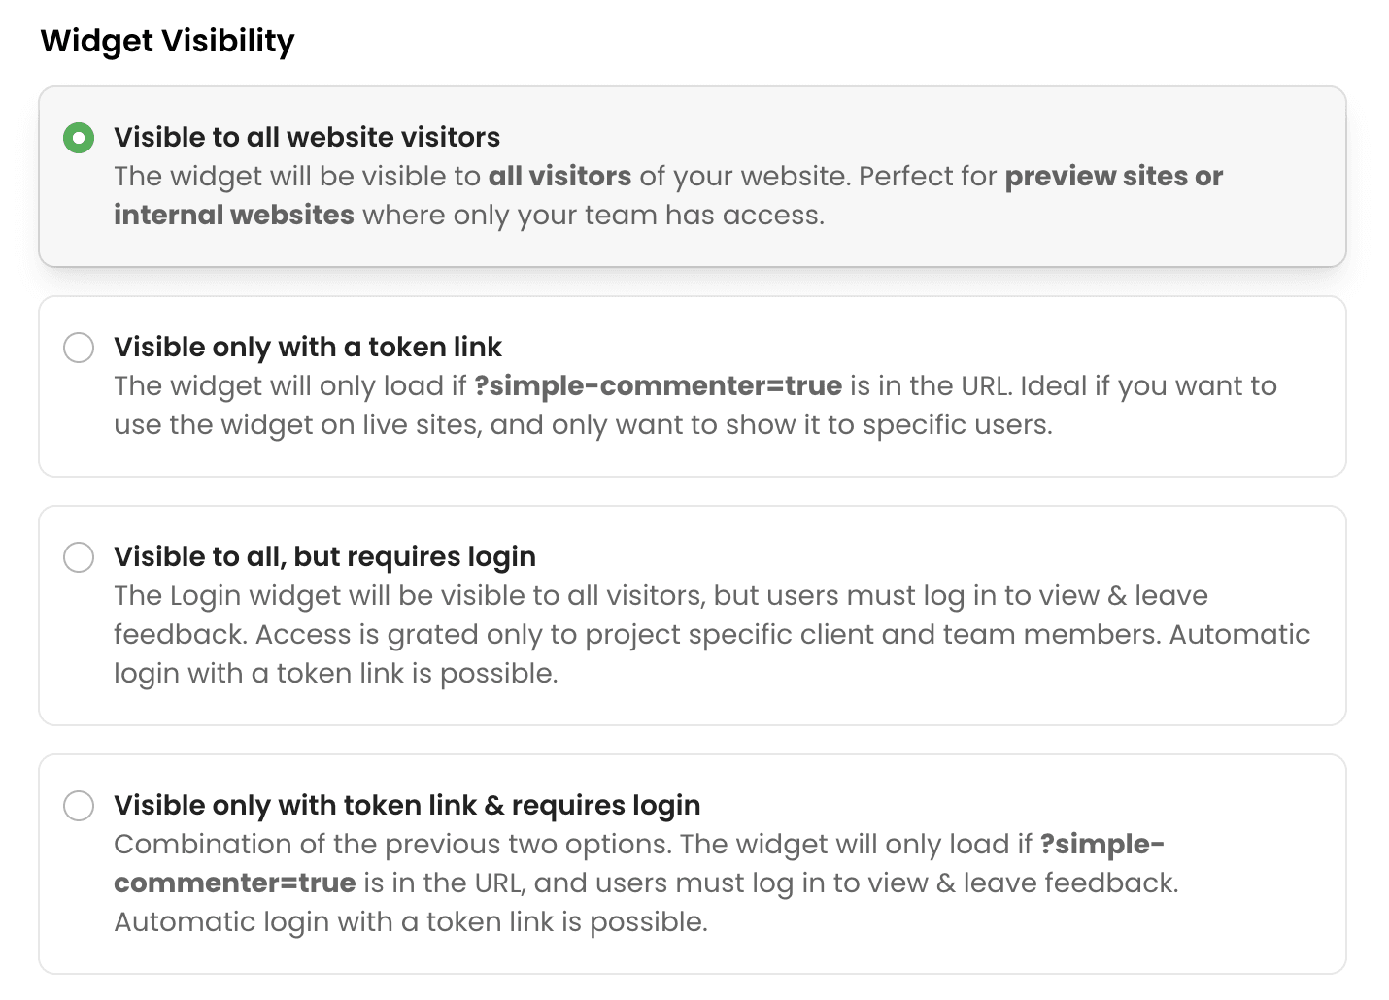Screen dimensions: 1389x1000
Task: Click 'Visible only with token link & requires login' title
Action: [x=407, y=806]
